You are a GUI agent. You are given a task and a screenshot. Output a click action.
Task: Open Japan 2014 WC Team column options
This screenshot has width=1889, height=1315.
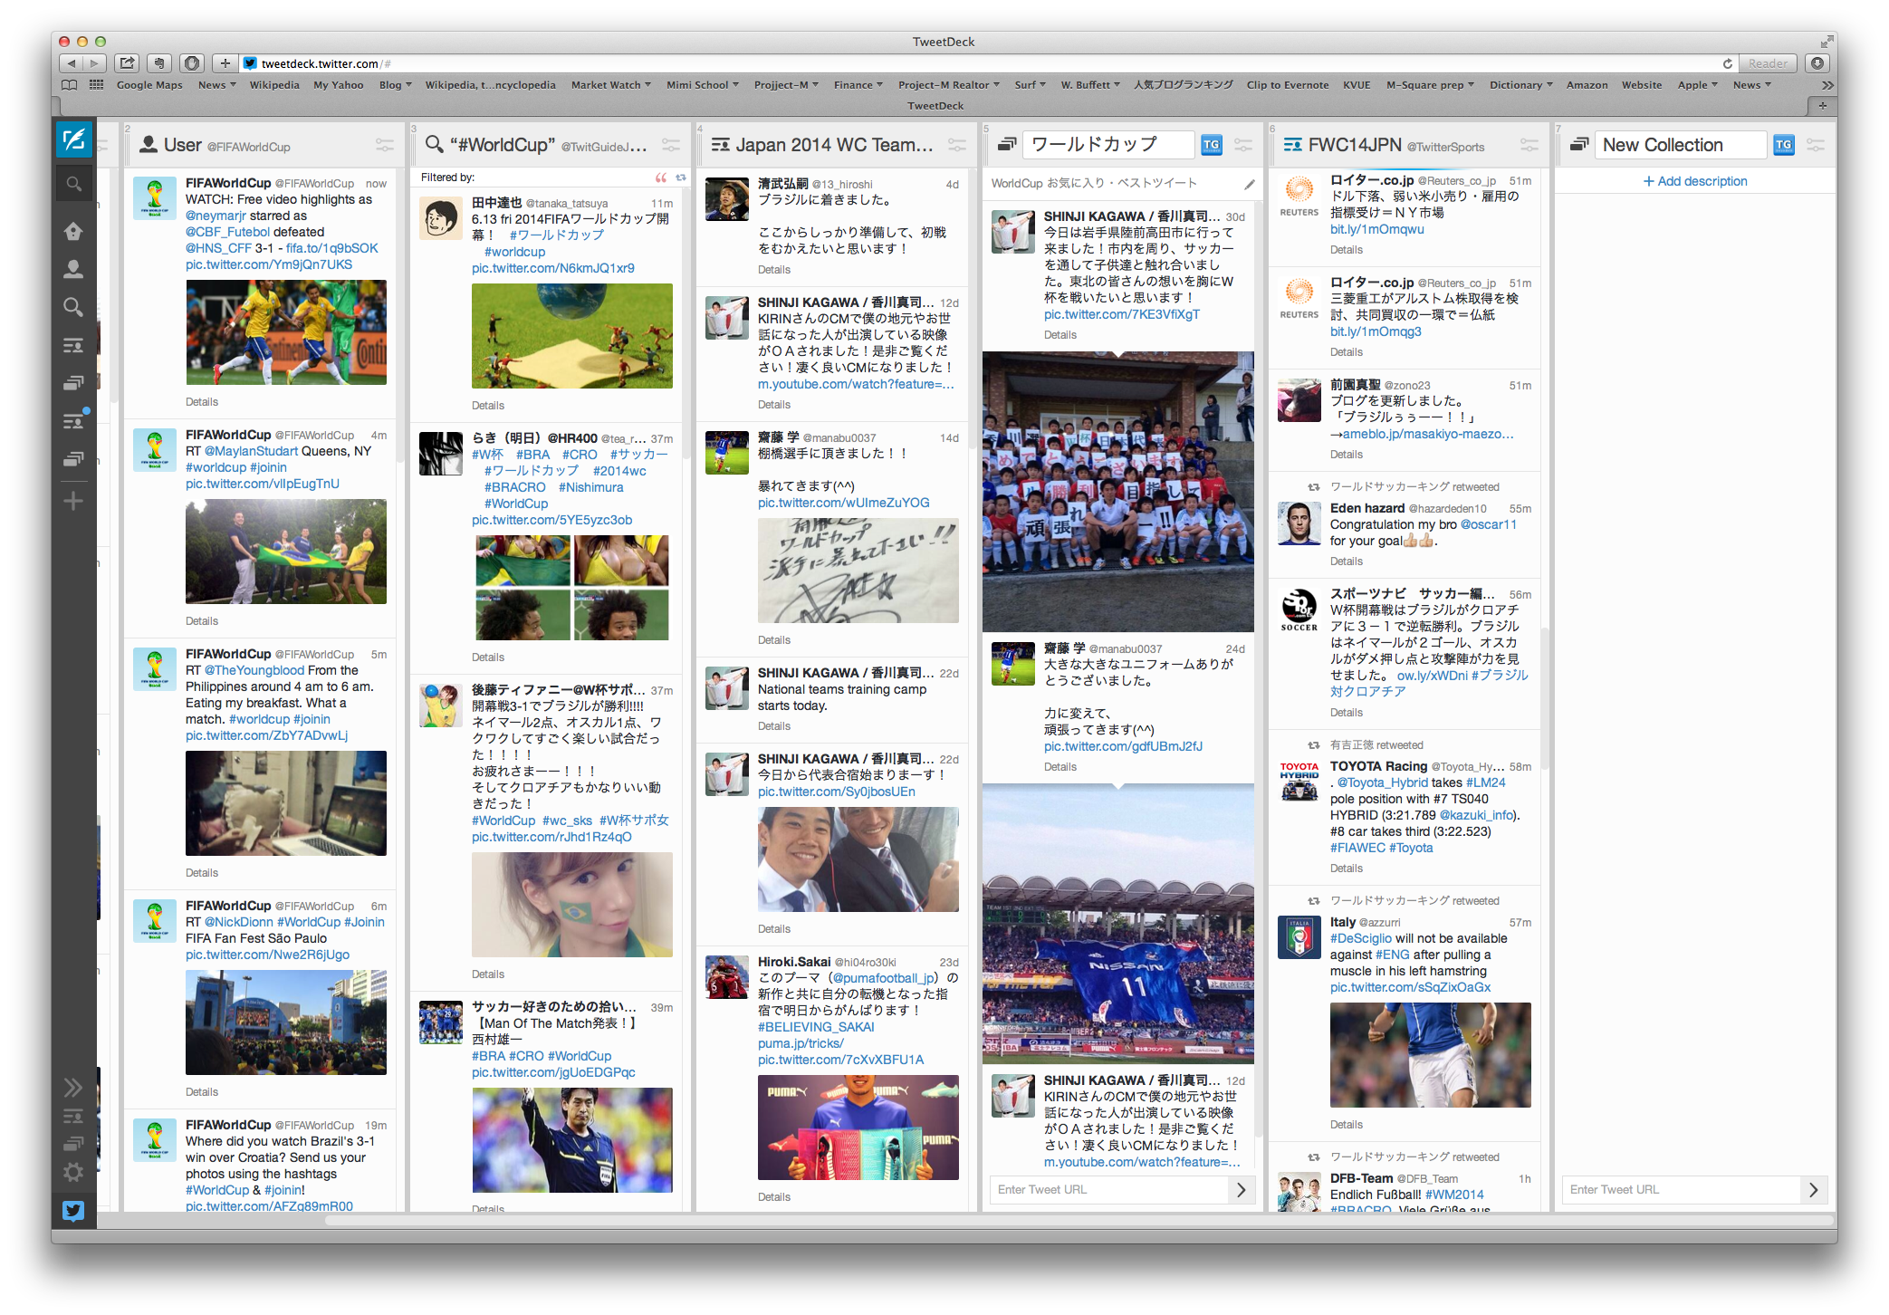(x=957, y=145)
